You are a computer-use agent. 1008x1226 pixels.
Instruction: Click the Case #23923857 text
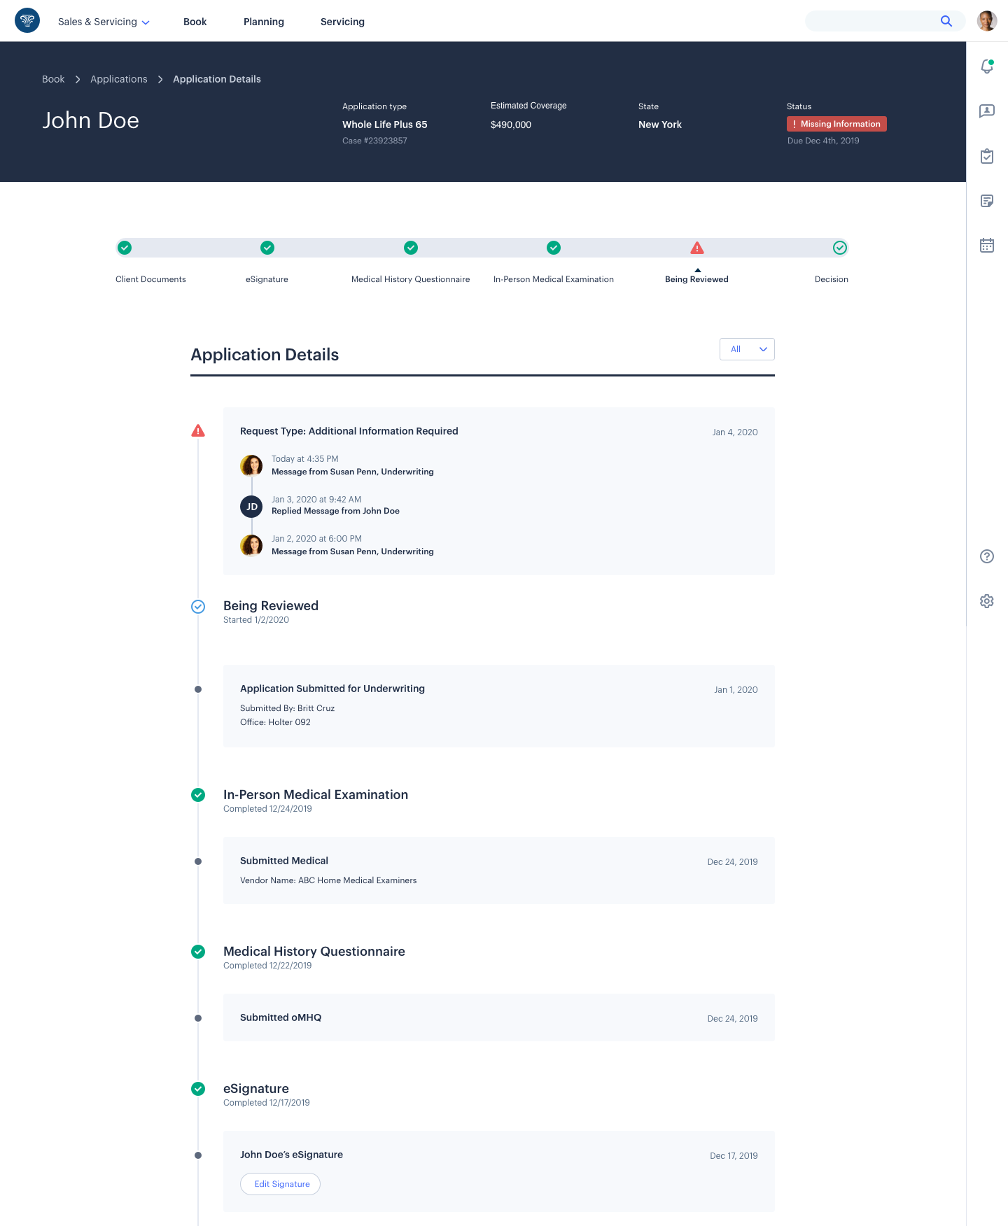click(x=374, y=141)
